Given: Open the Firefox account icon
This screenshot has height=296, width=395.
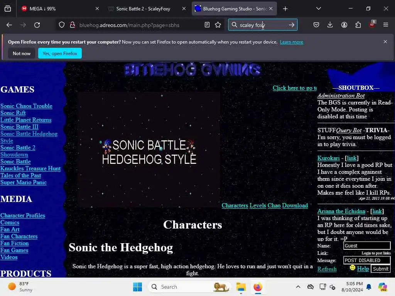Looking at the screenshot, I should tap(344, 25).
